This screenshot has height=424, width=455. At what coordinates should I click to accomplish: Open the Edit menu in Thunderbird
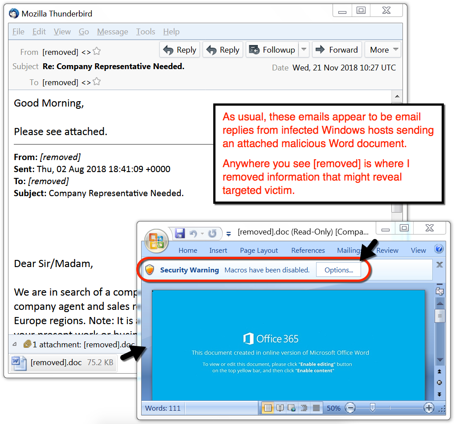[x=39, y=31]
